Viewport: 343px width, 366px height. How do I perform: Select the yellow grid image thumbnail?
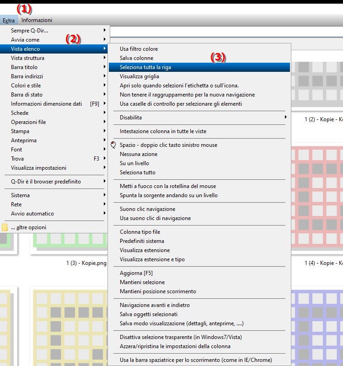point(70,328)
